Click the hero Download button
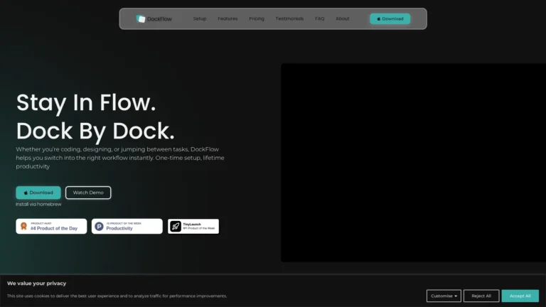 38,193
